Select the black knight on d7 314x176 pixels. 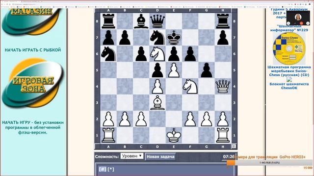click(x=157, y=38)
